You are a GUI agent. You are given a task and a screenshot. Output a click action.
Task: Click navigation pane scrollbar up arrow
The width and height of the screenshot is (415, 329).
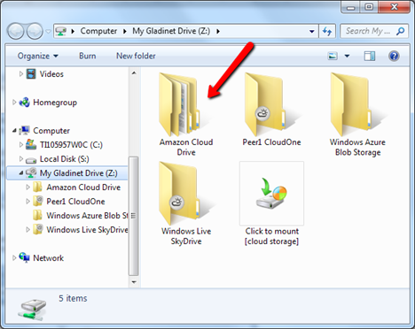point(134,73)
